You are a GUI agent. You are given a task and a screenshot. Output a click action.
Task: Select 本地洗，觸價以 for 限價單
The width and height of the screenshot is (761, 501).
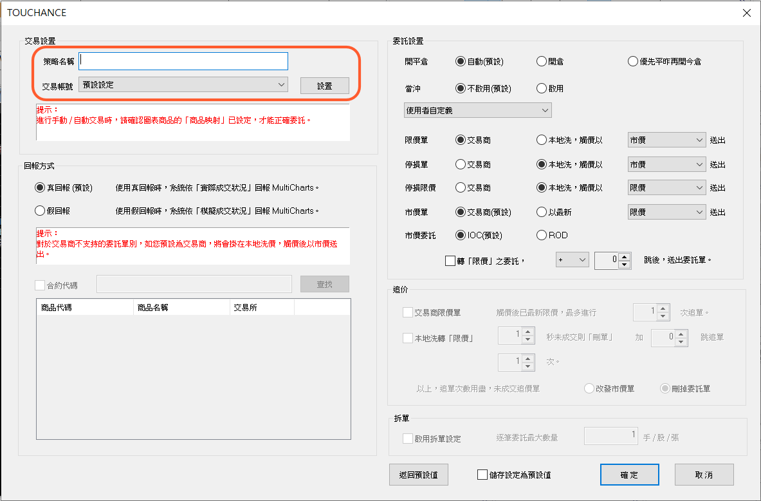point(542,140)
